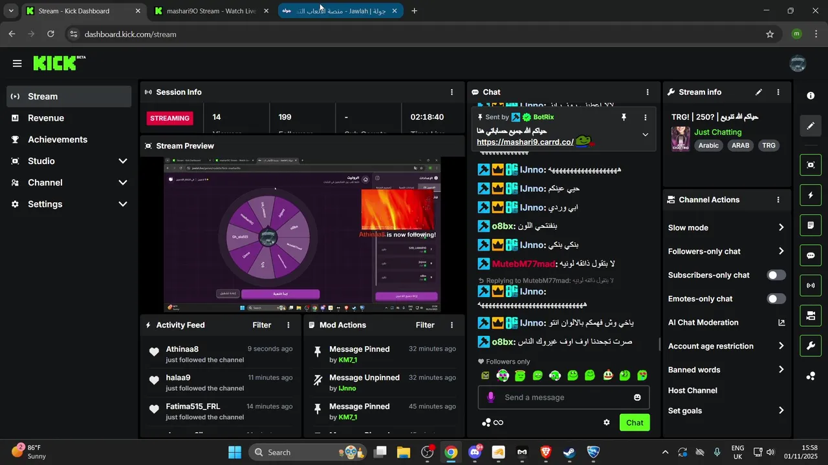Open the pinned message three-dot menu
Viewport: 828px width, 465px height.
tap(645, 118)
